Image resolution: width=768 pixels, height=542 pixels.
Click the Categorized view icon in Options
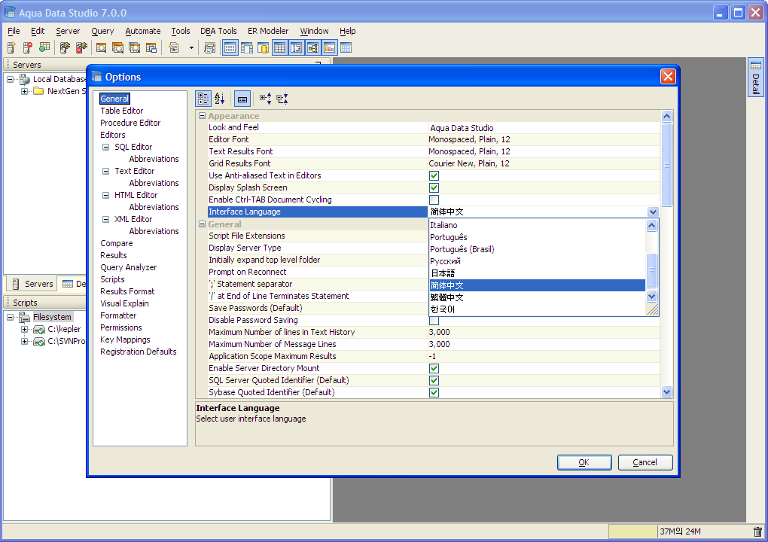click(203, 99)
